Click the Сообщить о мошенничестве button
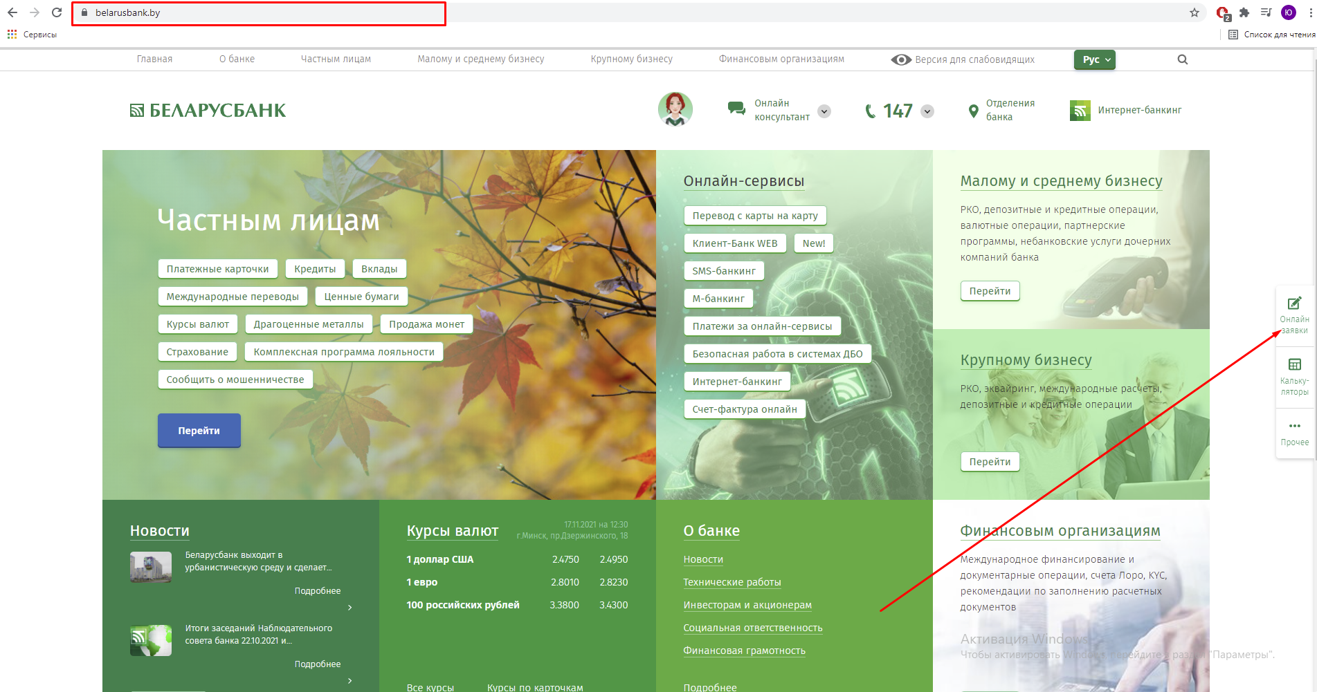The image size is (1317, 692). [x=235, y=380]
